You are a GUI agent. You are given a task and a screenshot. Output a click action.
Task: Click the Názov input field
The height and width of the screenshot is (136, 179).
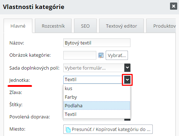click(97, 43)
